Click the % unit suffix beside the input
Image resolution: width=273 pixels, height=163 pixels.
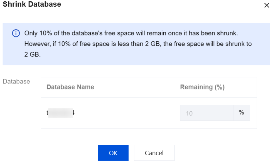pyautogui.click(x=241, y=113)
